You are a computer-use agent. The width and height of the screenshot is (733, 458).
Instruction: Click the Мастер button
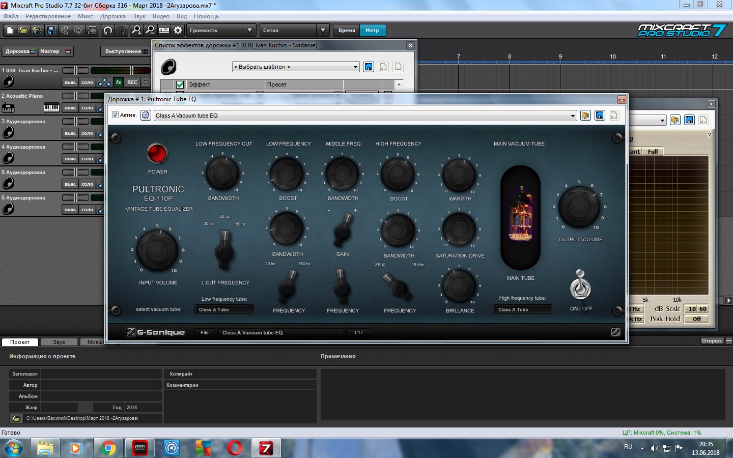tap(56, 51)
